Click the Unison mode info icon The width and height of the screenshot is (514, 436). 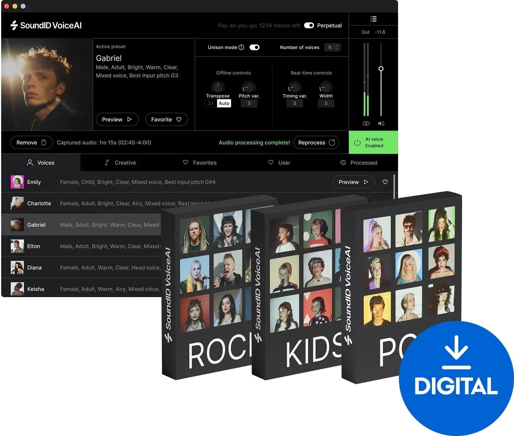(241, 47)
